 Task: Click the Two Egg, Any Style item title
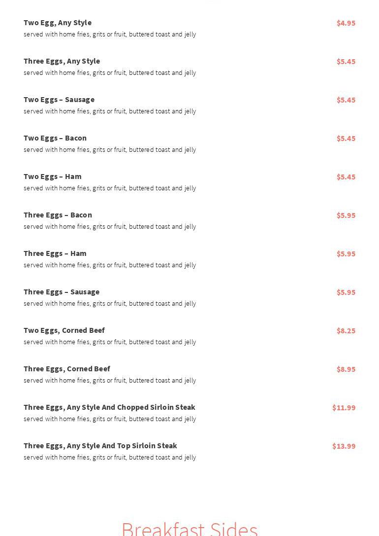[x=58, y=23]
